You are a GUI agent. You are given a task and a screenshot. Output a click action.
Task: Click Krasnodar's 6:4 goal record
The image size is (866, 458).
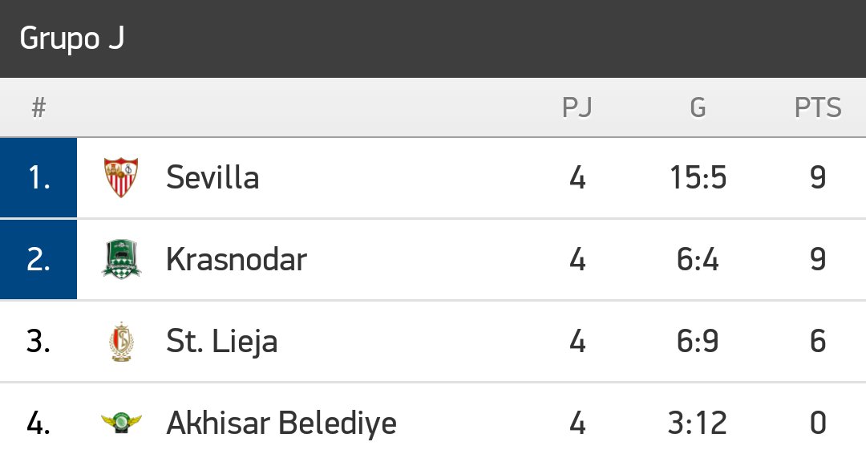[x=698, y=259]
